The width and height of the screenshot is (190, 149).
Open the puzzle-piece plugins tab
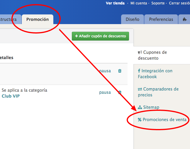[184, 19]
